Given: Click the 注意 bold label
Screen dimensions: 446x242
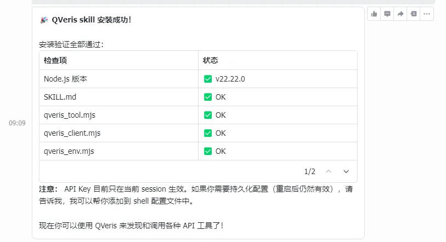Looking at the screenshot, I should point(48,189).
